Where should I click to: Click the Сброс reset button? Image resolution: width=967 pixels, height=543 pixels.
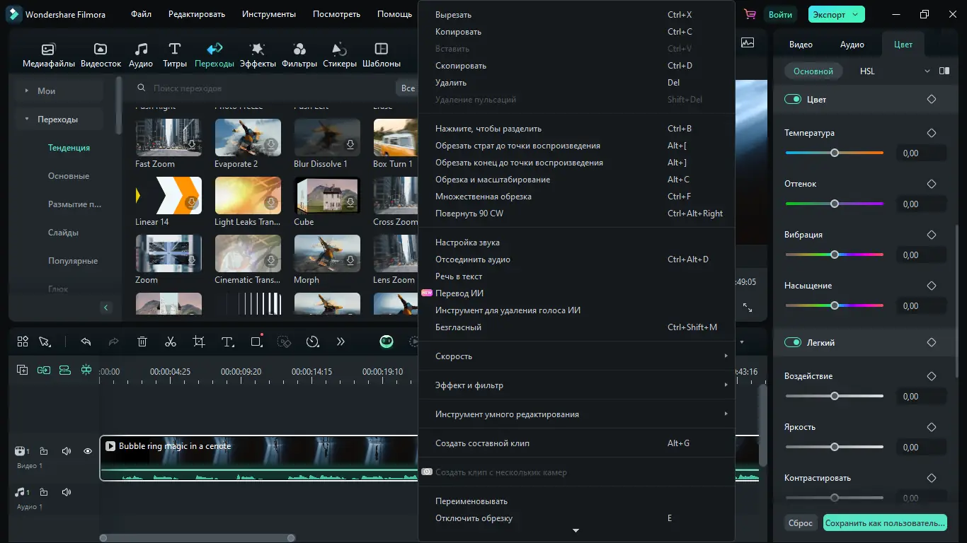[801, 523]
